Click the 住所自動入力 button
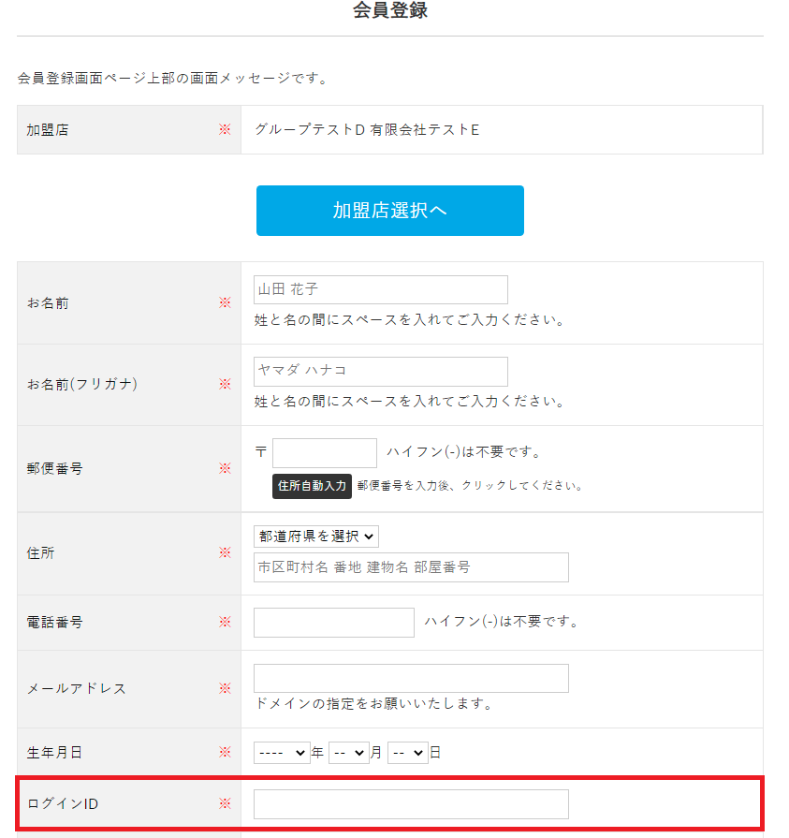 click(312, 486)
